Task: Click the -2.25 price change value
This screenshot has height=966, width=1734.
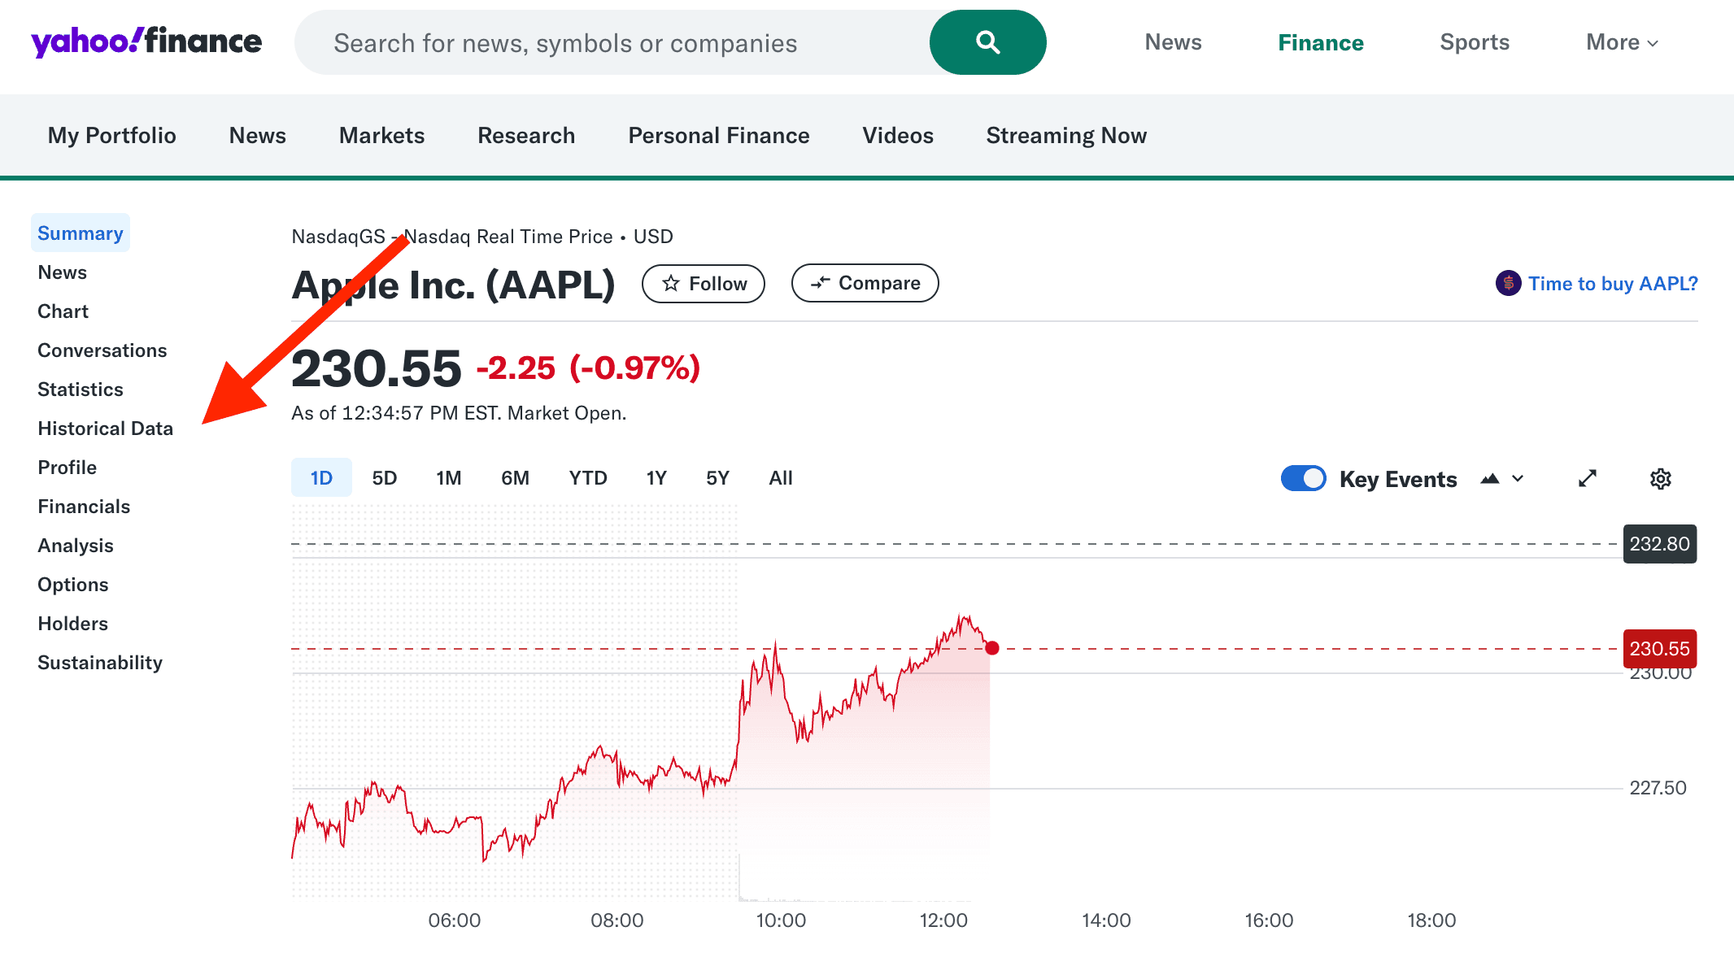Action: coord(516,368)
